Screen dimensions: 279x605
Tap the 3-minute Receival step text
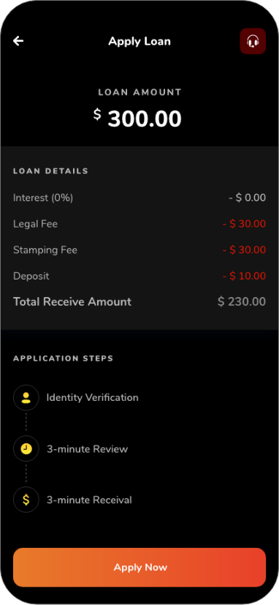[89, 500]
